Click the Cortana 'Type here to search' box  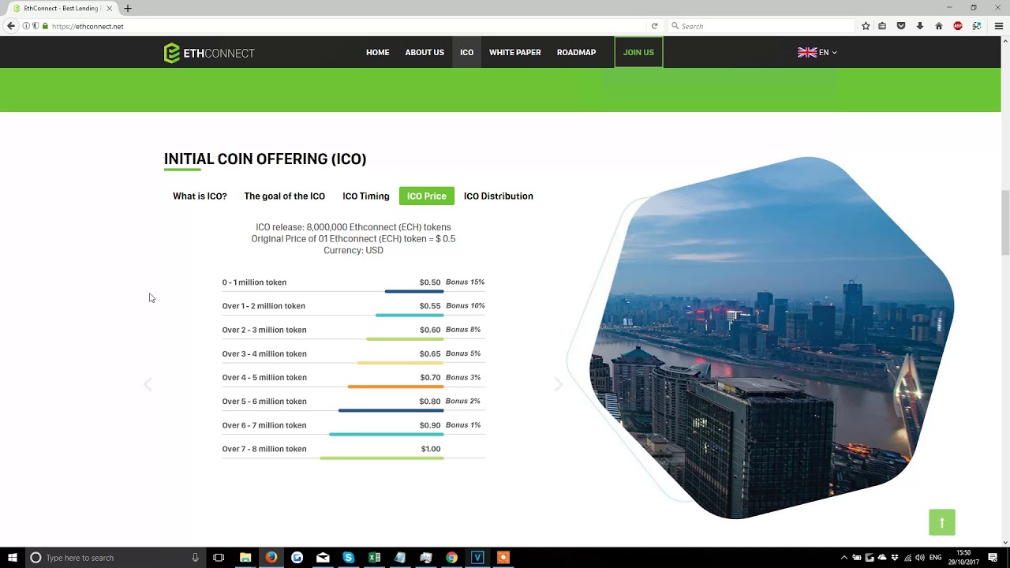pos(115,558)
